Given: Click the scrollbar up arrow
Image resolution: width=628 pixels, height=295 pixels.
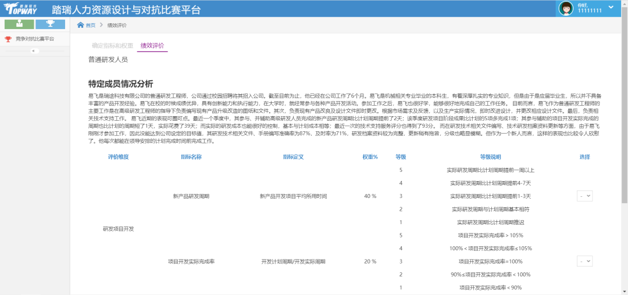Looking at the screenshot, I should tap(625, 21).
